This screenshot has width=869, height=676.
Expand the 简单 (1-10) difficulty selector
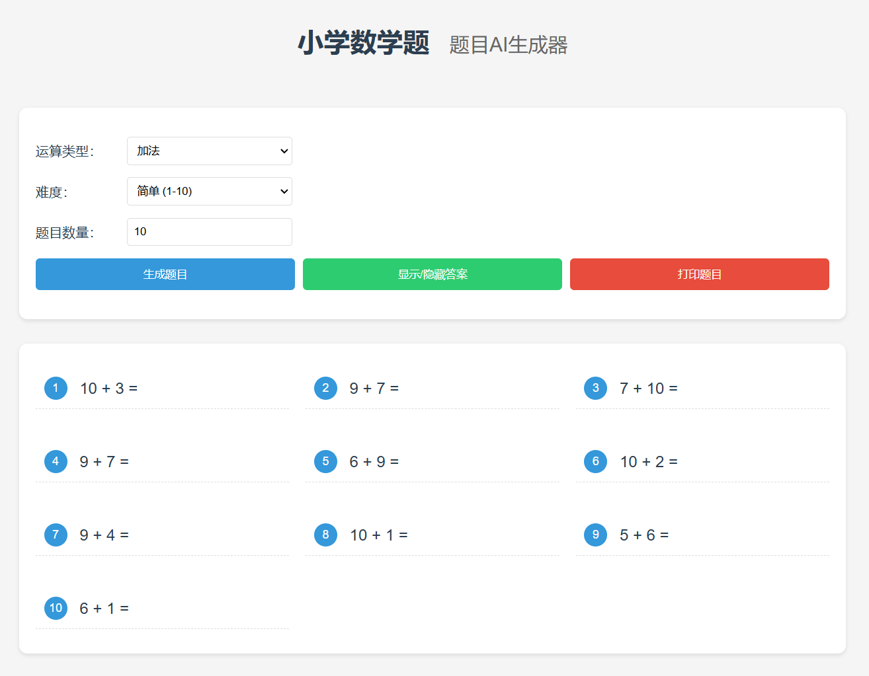pyautogui.click(x=209, y=191)
